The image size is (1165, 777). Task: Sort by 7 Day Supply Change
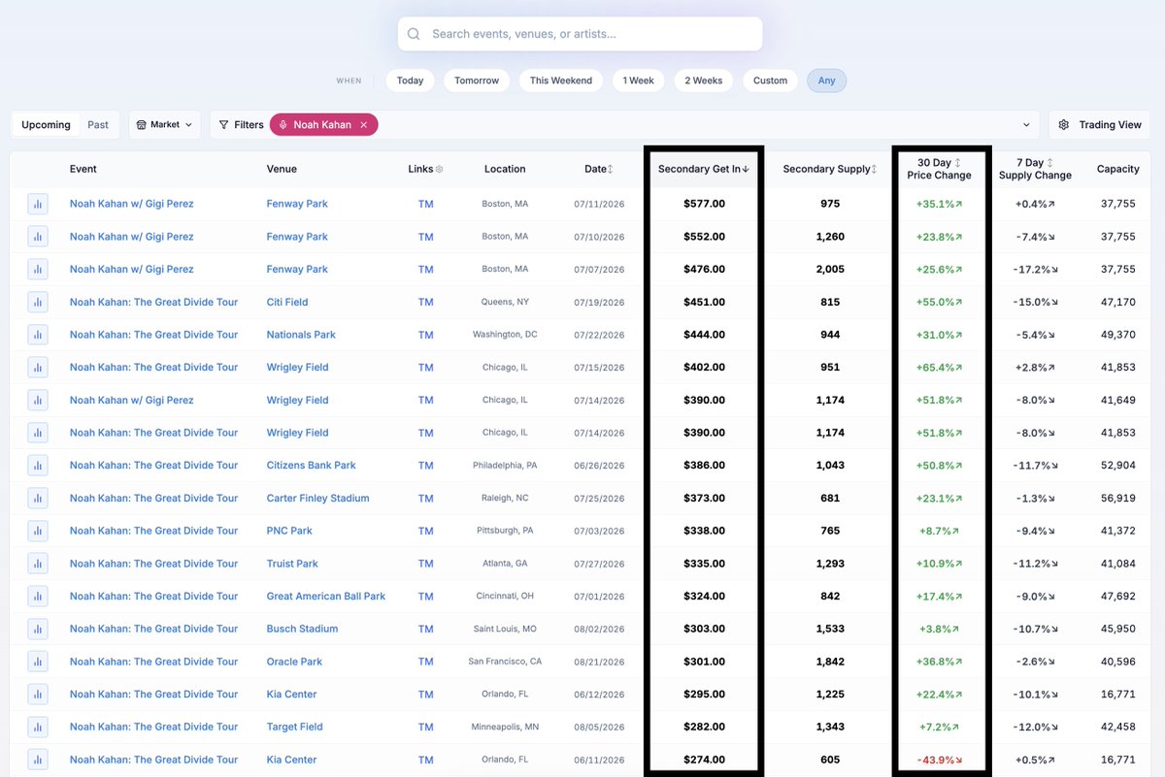click(1035, 169)
